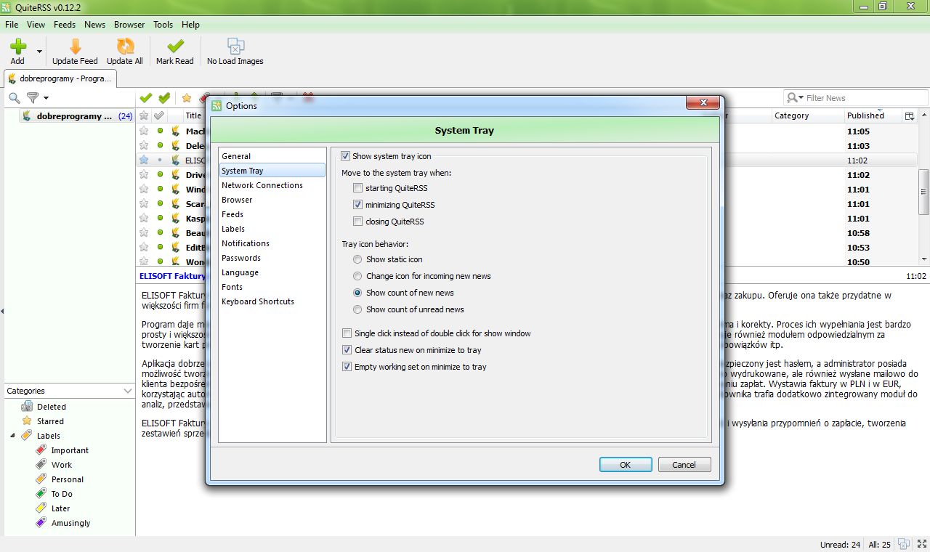Click the fullscreen icon in the status bar
Viewport: 930px width, 552px height.
pyautogui.click(x=922, y=544)
